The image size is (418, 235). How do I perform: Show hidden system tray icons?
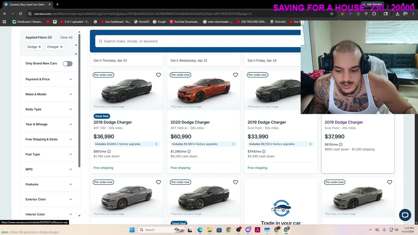point(370,230)
